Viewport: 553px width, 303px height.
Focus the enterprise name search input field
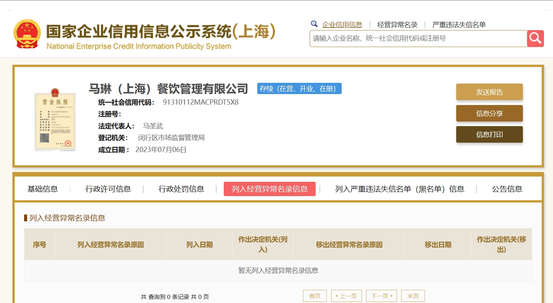[418, 38]
